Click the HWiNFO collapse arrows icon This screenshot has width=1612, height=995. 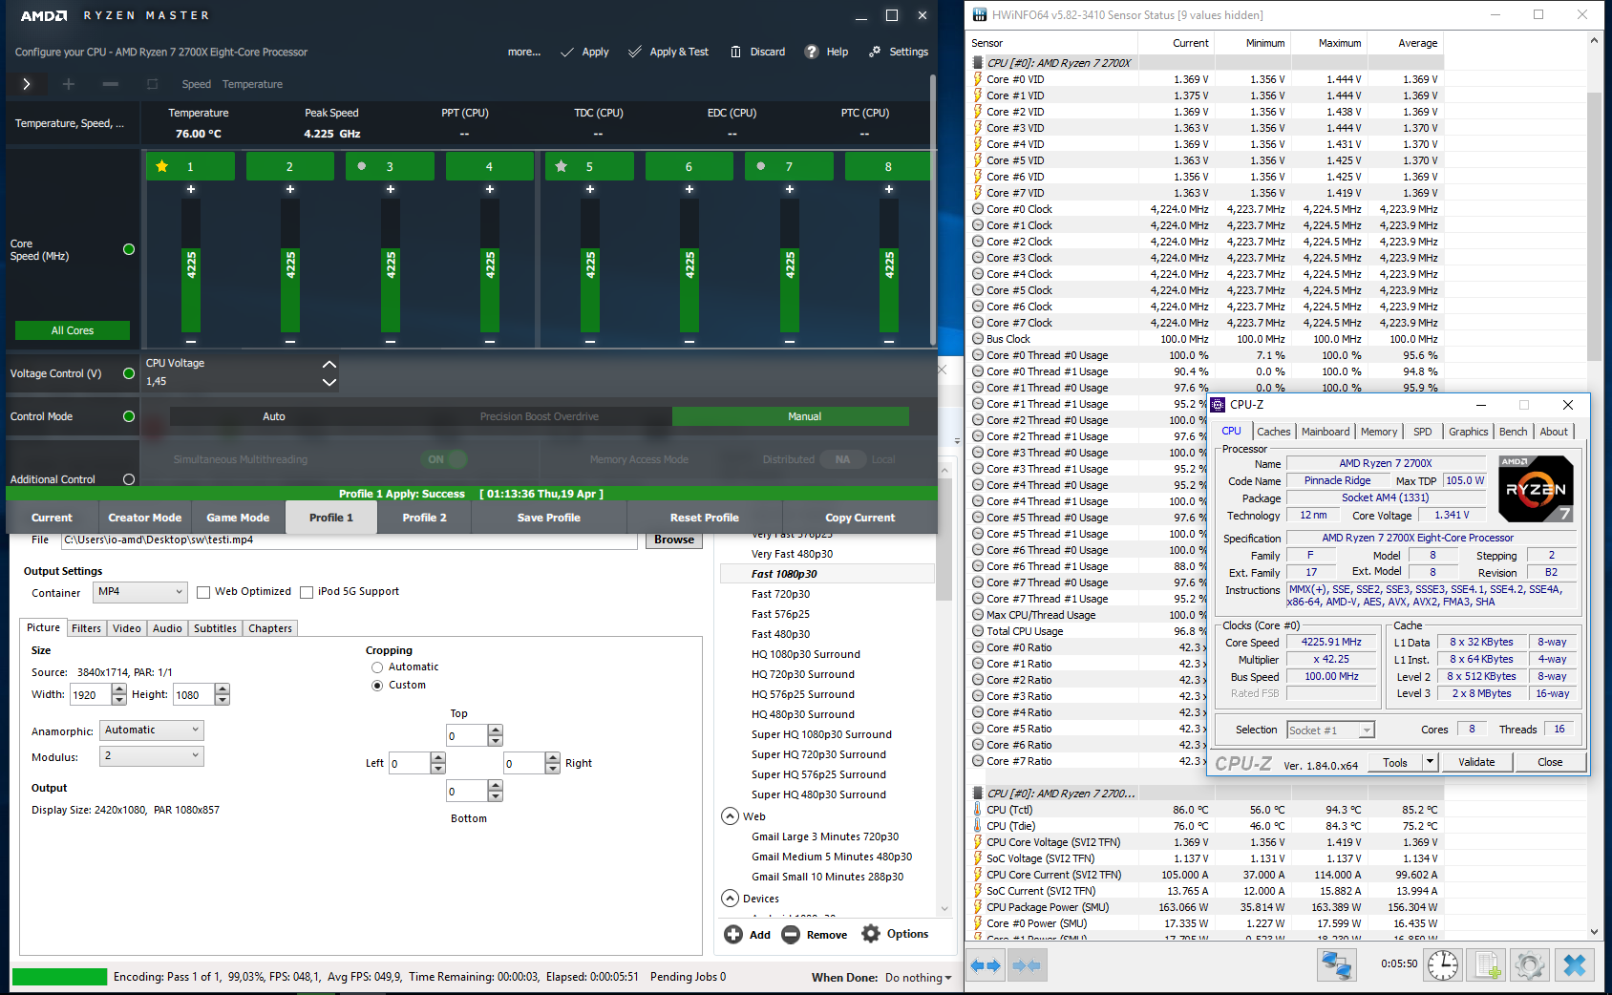coord(1026,965)
